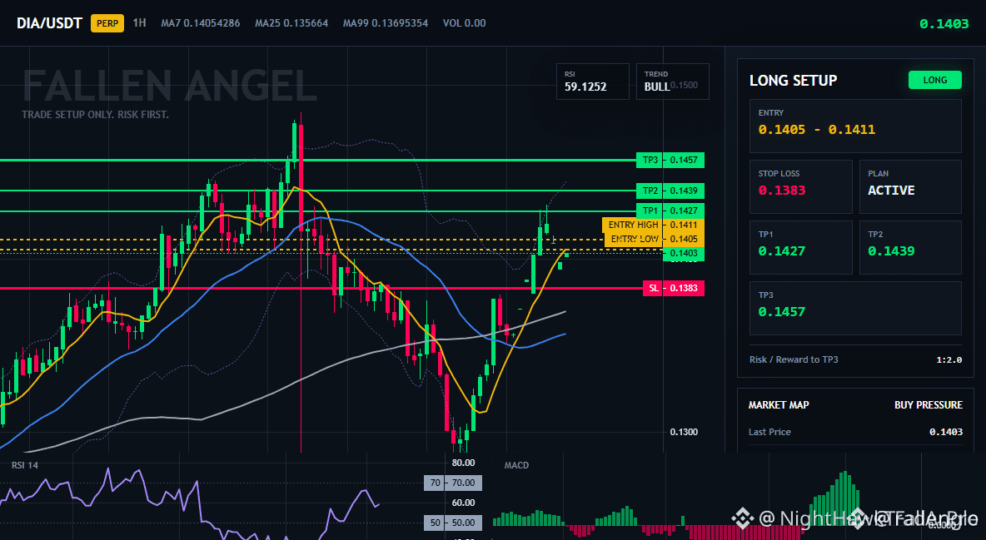Click the TP1 0.1427 panel card
The width and height of the screenshot is (986, 540).
pos(800,247)
